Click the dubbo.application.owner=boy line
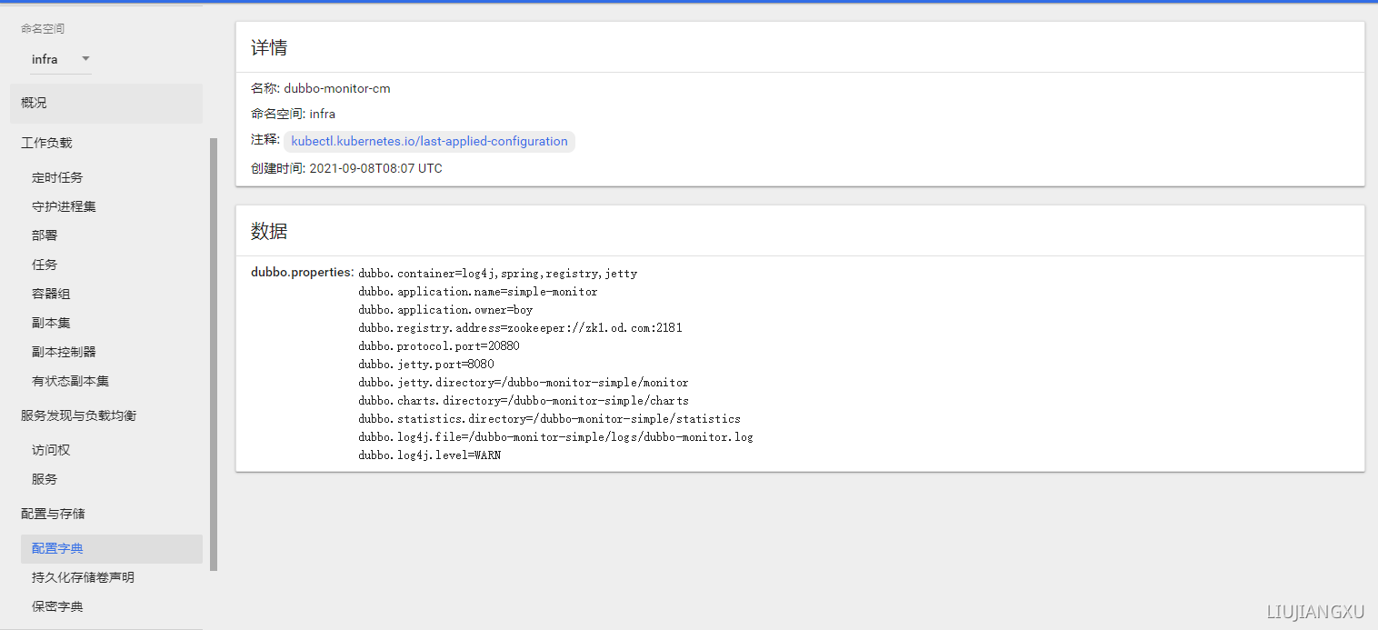The image size is (1378, 630). [x=445, y=310]
